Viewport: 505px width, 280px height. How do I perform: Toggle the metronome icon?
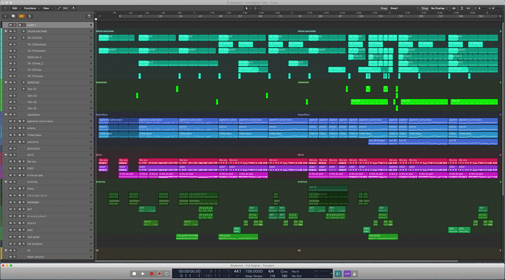pyautogui.click(x=355, y=274)
